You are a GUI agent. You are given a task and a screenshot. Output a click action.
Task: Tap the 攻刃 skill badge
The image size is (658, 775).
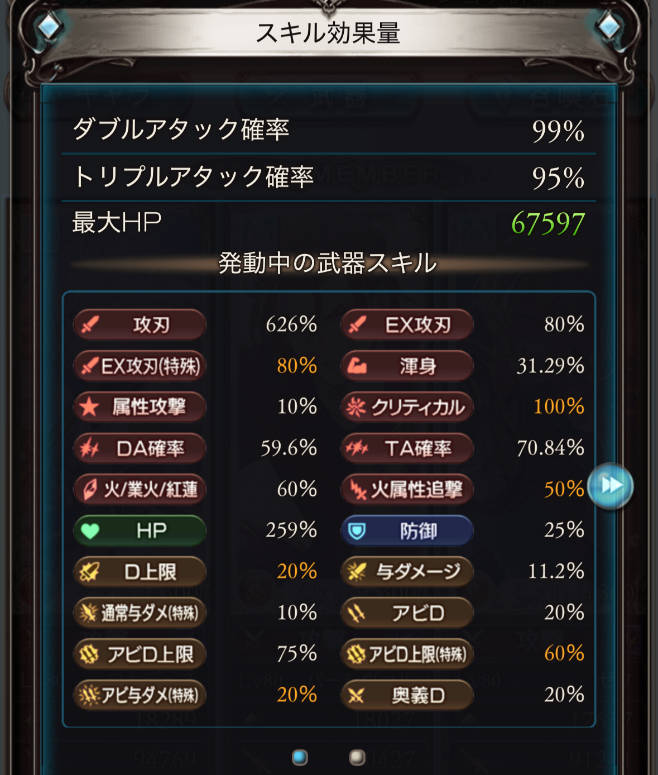click(x=140, y=324)
